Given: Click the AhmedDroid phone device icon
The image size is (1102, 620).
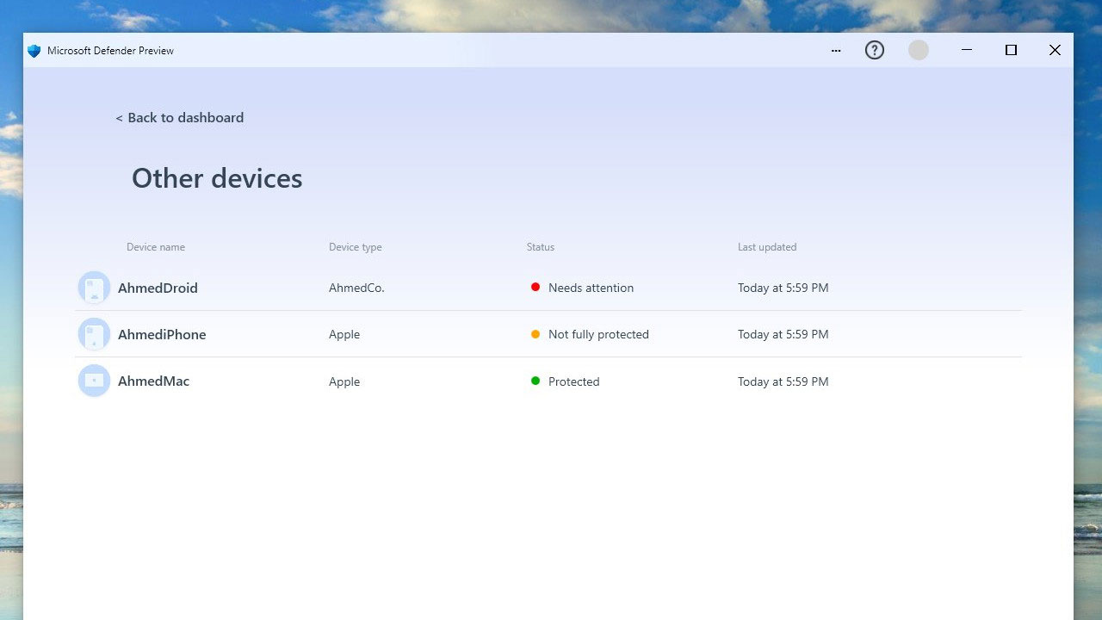Looking at the screenshot, I should click(94, 287).
